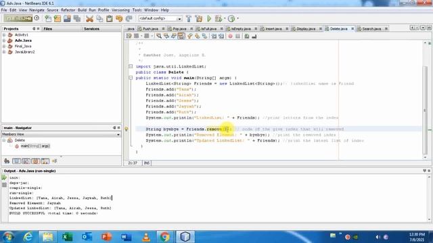Click the Paste clipboard icon

(110, 19)
